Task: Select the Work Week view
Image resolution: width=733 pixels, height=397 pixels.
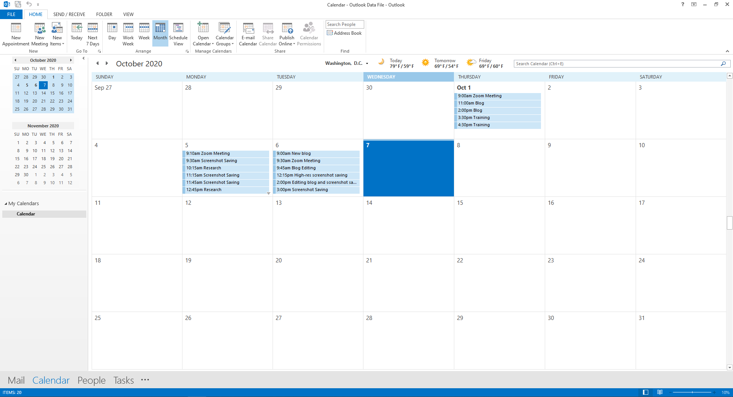Action: coord(128,33)
